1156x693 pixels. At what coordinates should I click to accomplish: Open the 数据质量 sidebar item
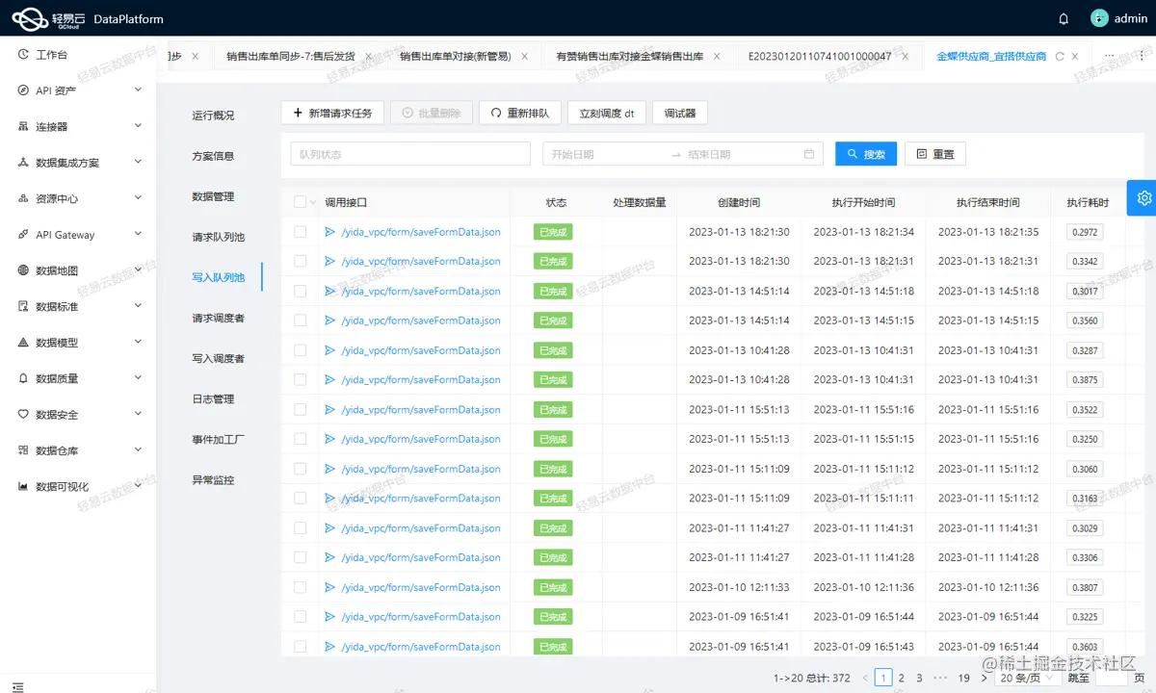53,378
